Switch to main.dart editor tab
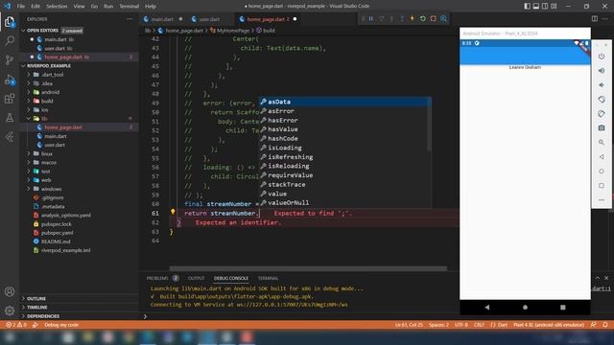The image size is (614, 345). tap(162, 19)
